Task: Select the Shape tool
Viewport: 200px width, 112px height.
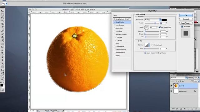Action: pos(2,66)
